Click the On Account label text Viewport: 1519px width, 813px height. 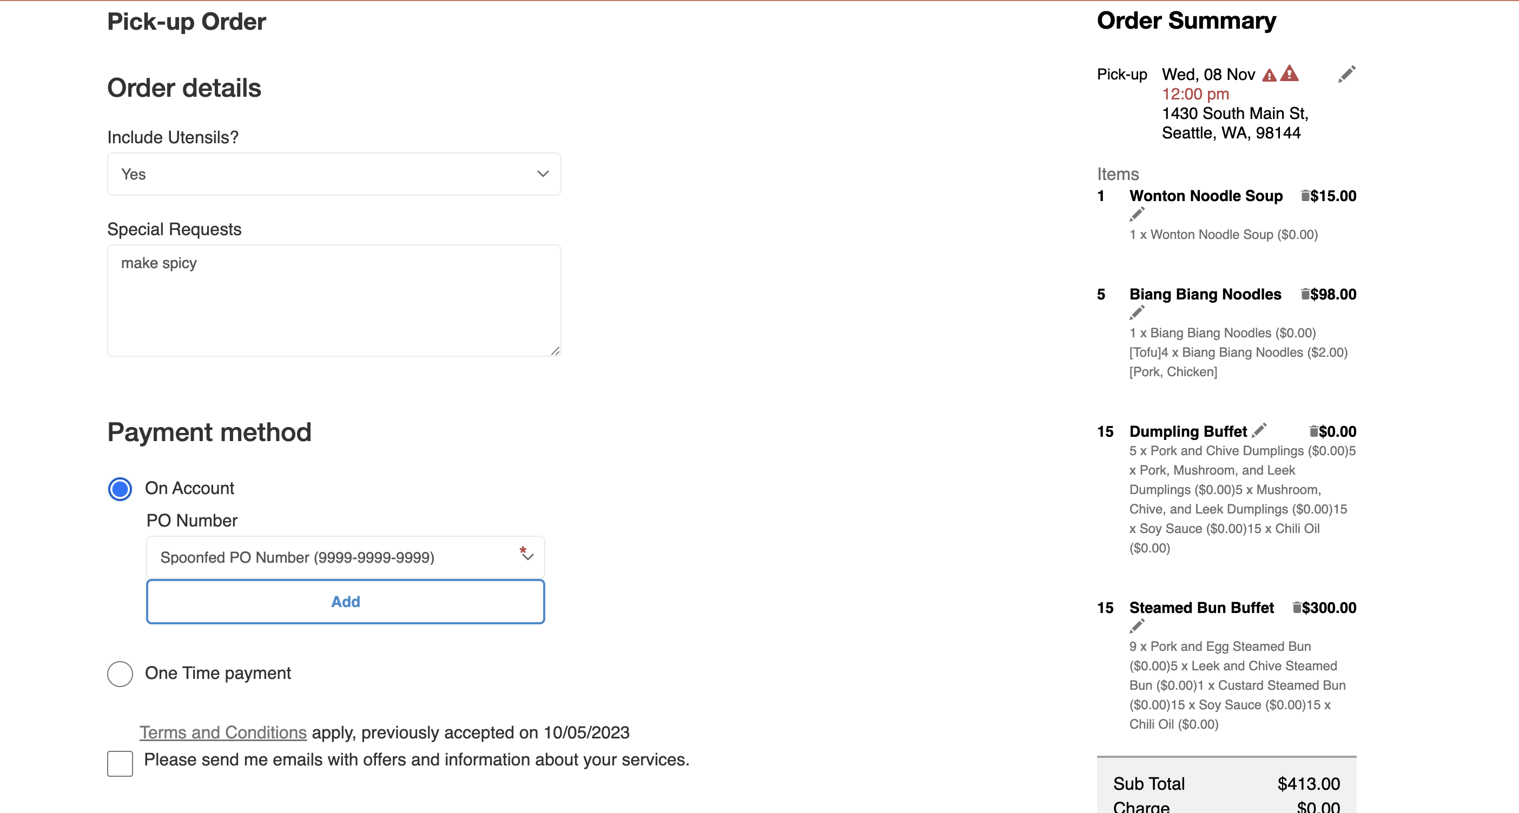click(189, 488)
